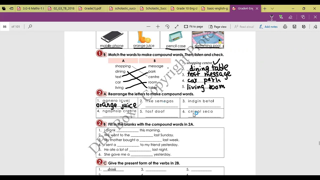
Task: Zoom out with the minus icon
Action: click(x=148, y=26)
